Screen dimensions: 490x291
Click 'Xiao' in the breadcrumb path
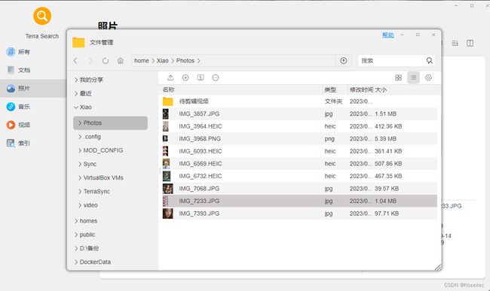[163, 61]
